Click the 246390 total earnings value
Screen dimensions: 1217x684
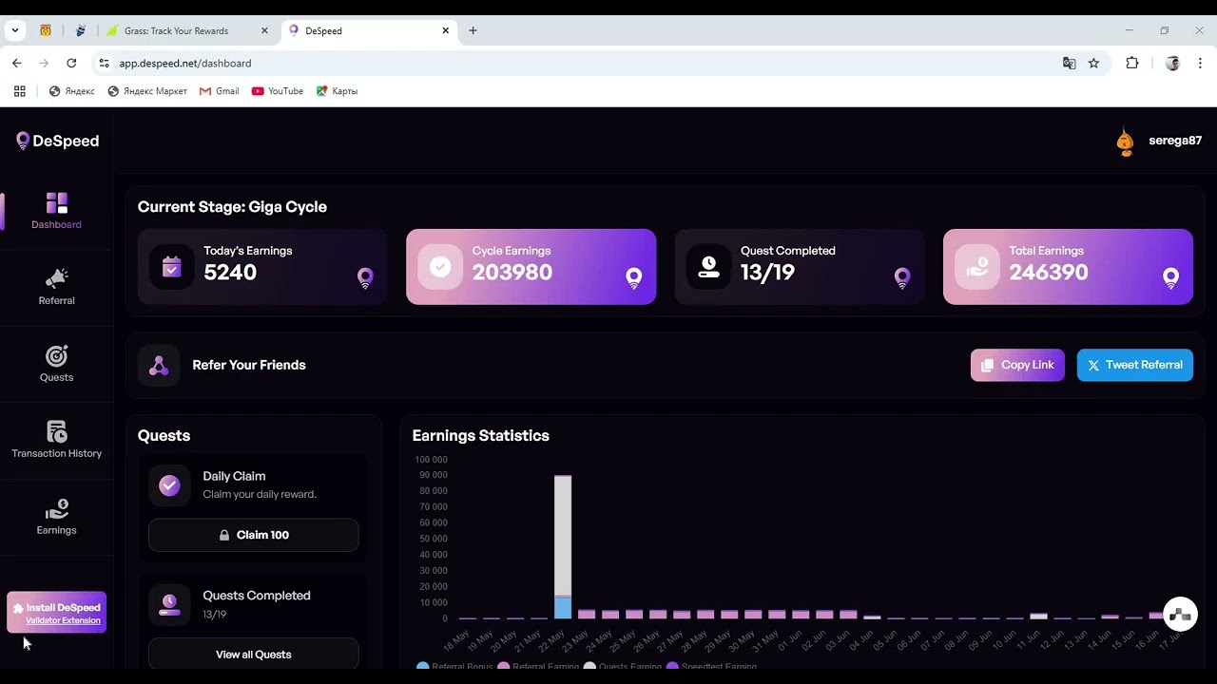pos(1049,273)
